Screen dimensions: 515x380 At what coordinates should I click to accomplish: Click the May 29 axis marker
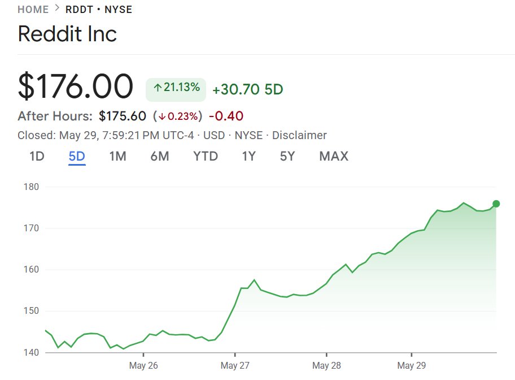[412, 365]
